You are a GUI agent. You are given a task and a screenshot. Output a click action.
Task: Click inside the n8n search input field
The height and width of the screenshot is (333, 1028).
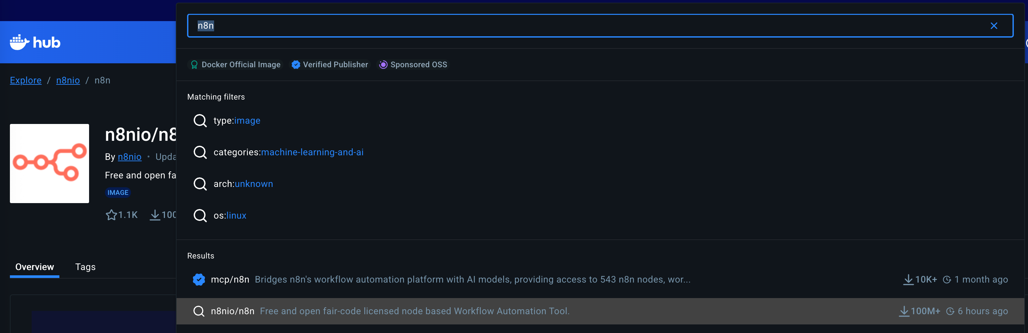click(x=559, y=26)
